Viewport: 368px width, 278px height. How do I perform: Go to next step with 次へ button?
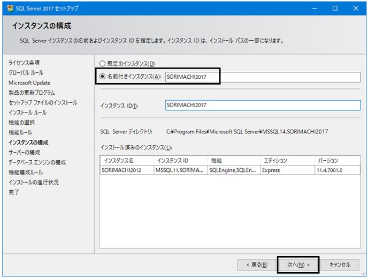[298, 265]
